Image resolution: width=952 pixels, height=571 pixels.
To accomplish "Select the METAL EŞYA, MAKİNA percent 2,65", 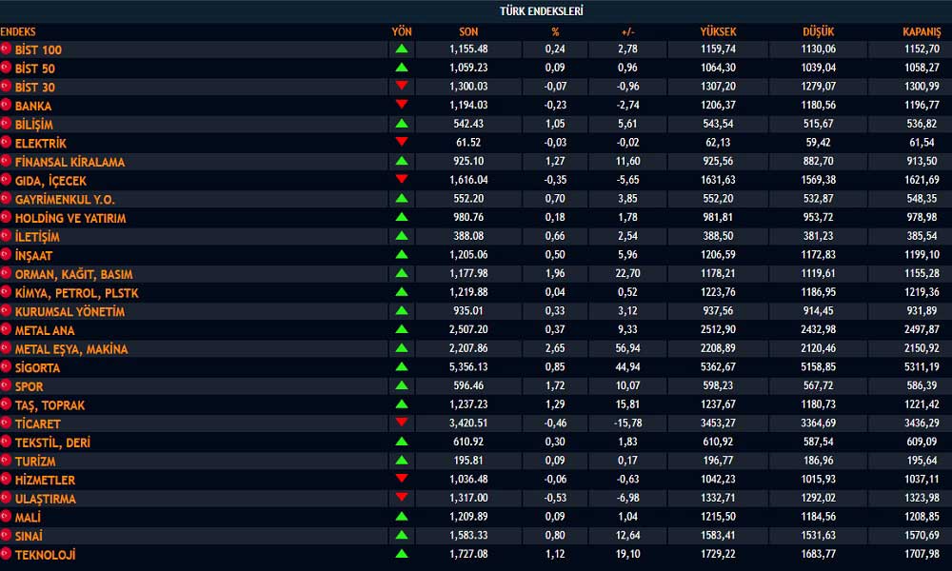I will pyautogui.click(x=555, y=347).
